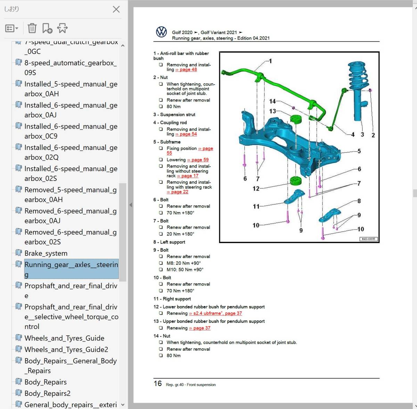Click the Volkswagen logo in the page header
The image size is (417, 409).
click(161, 32)
